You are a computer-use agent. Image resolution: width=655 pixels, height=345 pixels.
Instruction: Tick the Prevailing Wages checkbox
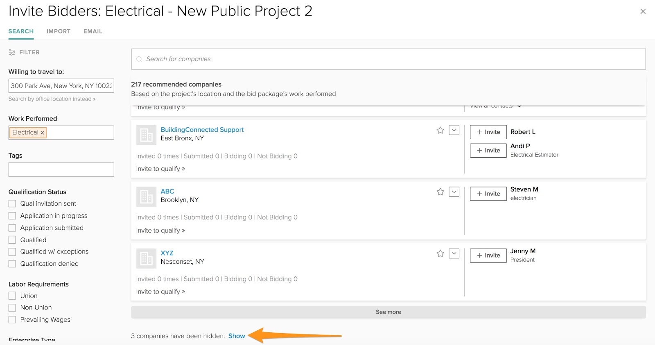point(12,320)
